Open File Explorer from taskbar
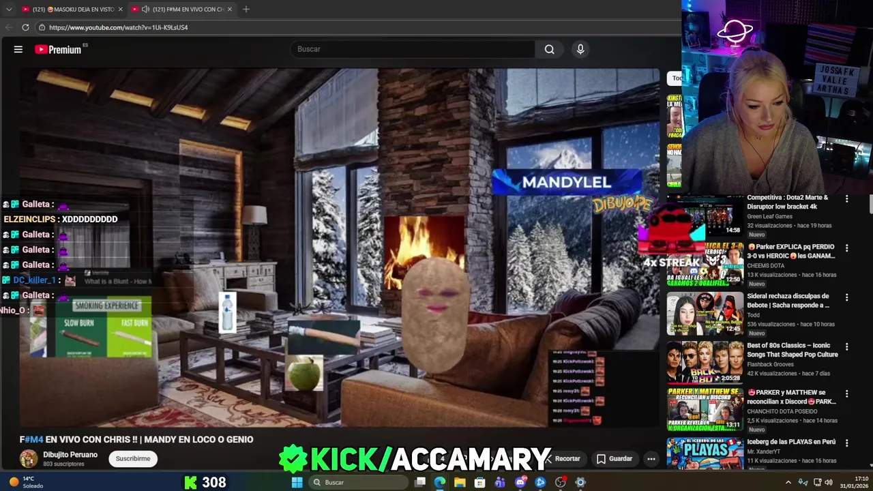This screenshot has height=491, width=873. [x=460, y=482]
